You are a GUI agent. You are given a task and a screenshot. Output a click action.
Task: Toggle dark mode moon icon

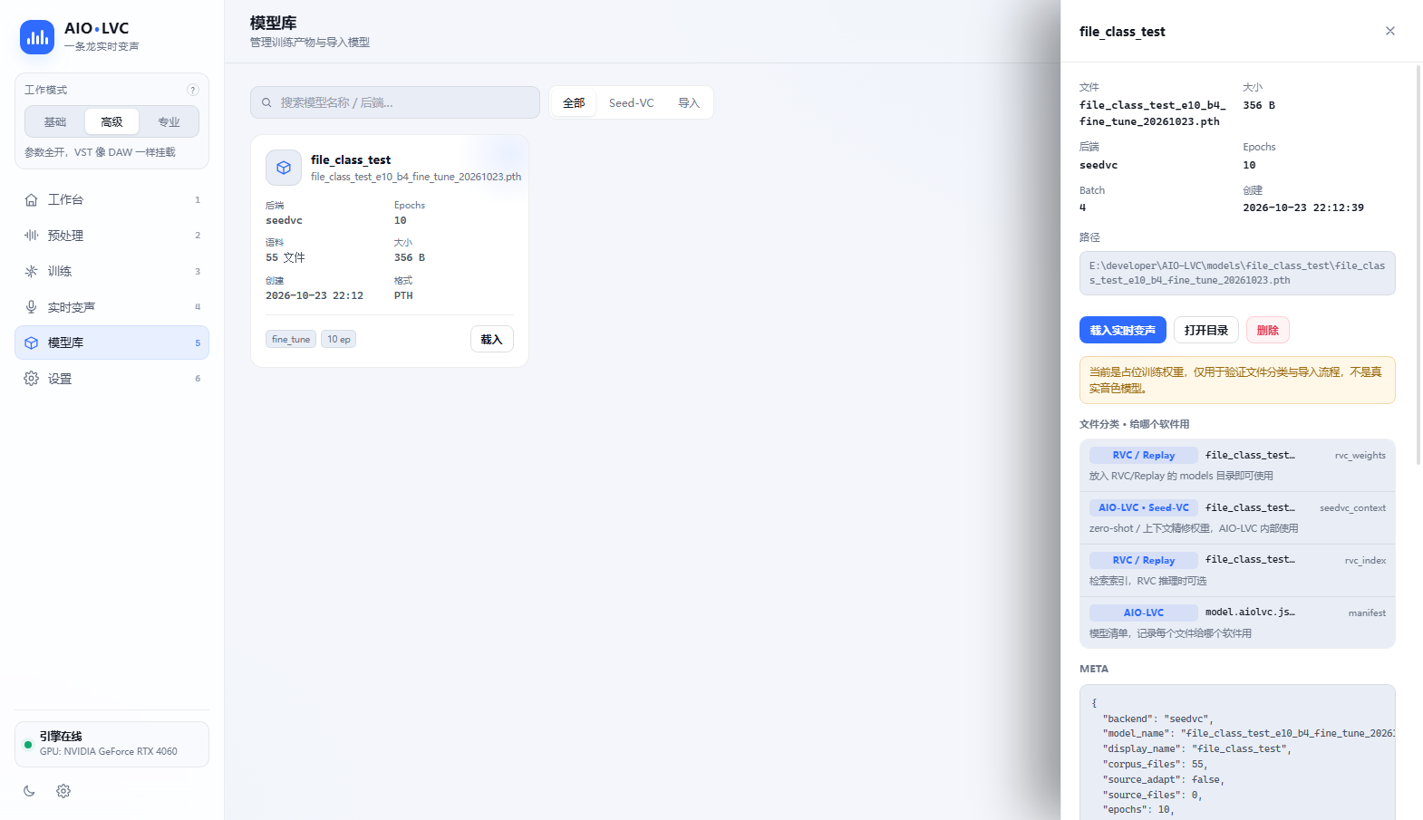29,791
